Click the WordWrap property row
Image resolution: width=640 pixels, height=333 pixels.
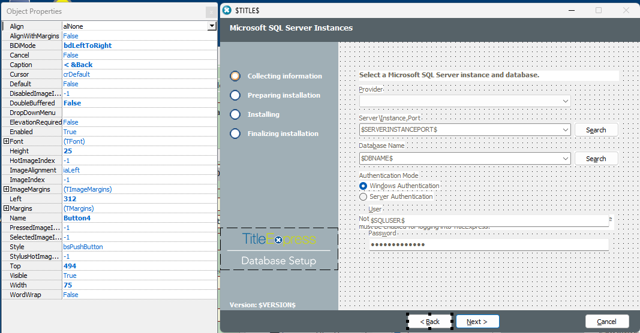109,295
